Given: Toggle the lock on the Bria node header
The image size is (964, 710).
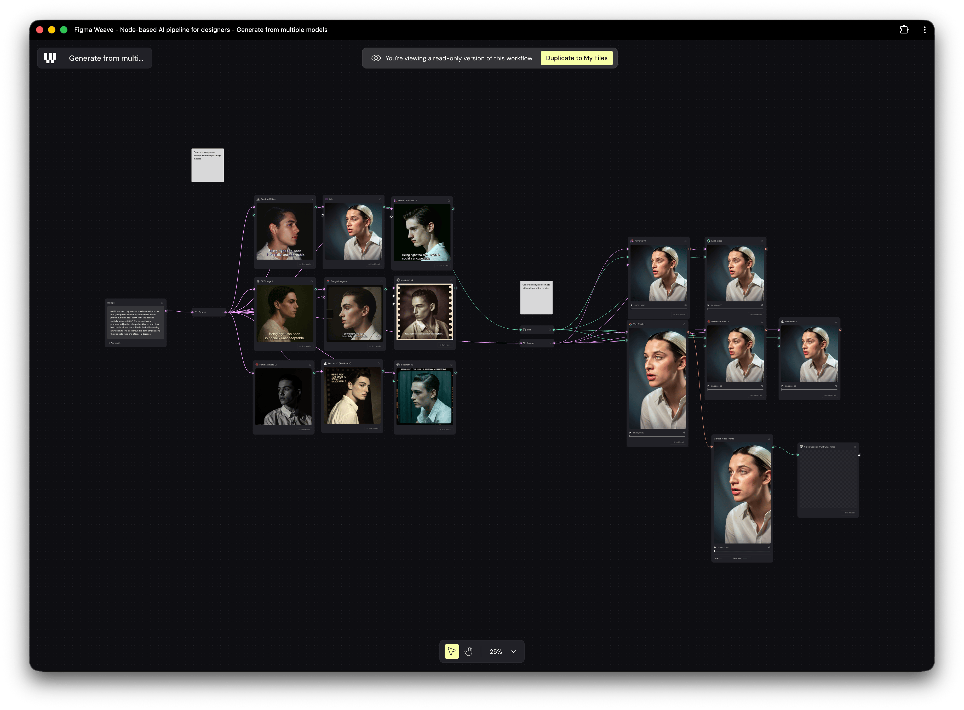Looking at the screenshot, I should [x=380, y=199].
